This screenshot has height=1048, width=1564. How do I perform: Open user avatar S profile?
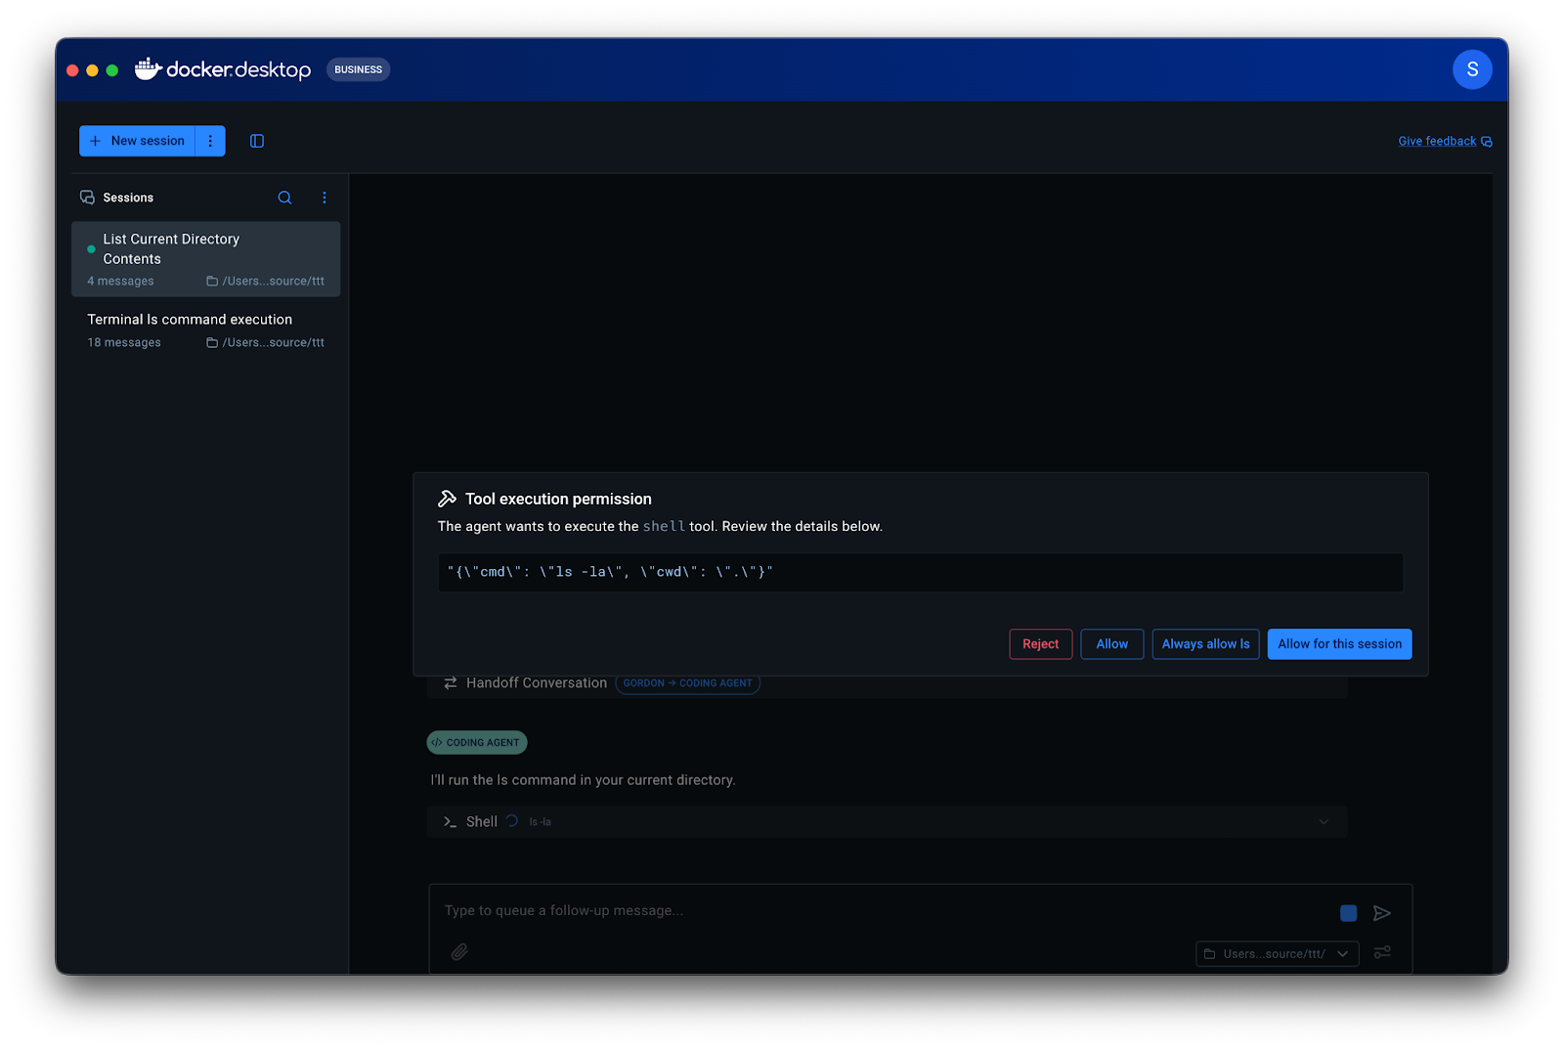coord(1471,69)
